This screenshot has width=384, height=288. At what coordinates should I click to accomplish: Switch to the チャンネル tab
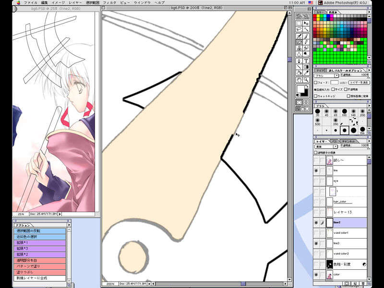click(348, 141)
